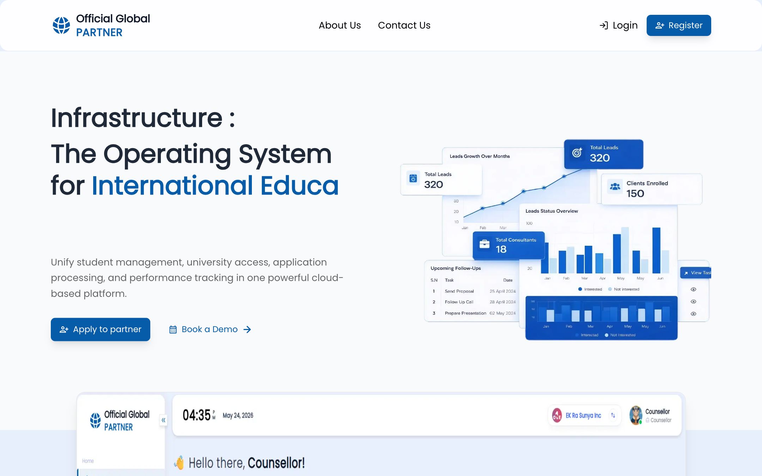Click the Clients Enrolled people icon

pyautogui.click(x=615, y=187)
